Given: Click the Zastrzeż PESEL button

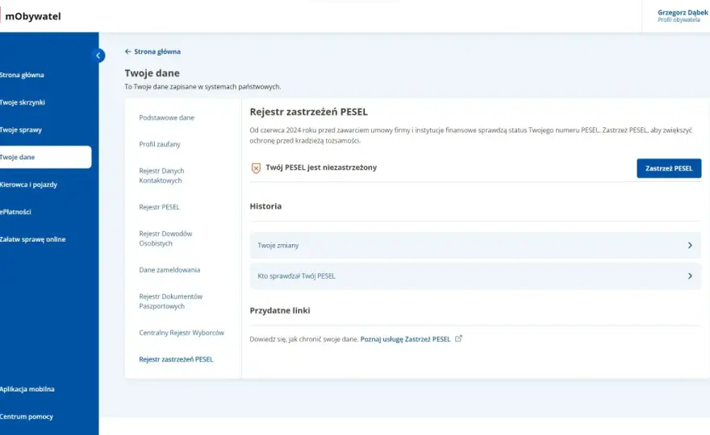Looking at the screenshot, I should click(x=669, y=168).
